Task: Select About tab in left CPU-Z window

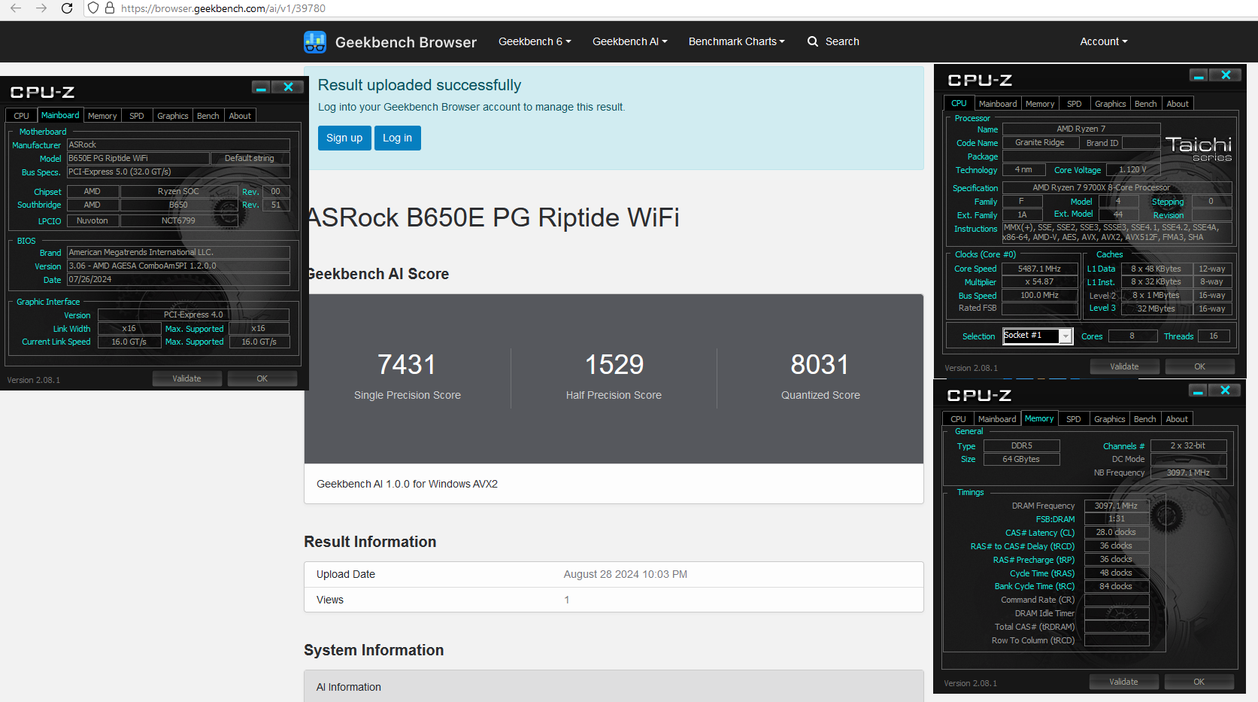Action: coord(240,116)
